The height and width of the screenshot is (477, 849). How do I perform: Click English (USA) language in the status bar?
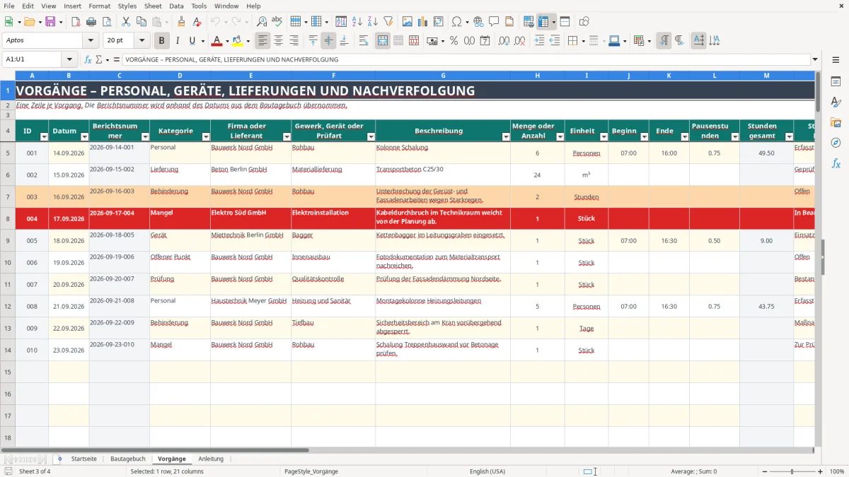(487, 471)
